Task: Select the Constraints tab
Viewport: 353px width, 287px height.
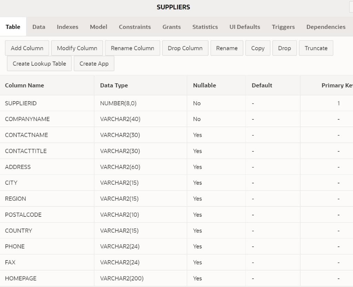Action: [x=134, y=27]
